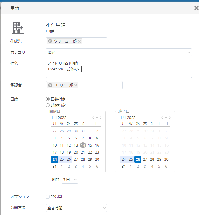Go to next month in 終了日 calendar
This screenshot has height=215, width=199.
click(x=170, y=118)
